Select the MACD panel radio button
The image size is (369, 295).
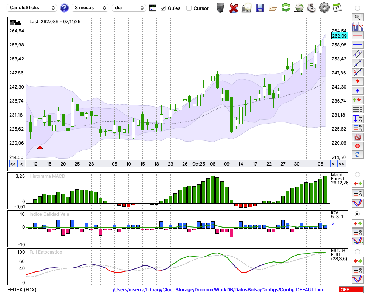pyautogui.click(x=358, y=174)
